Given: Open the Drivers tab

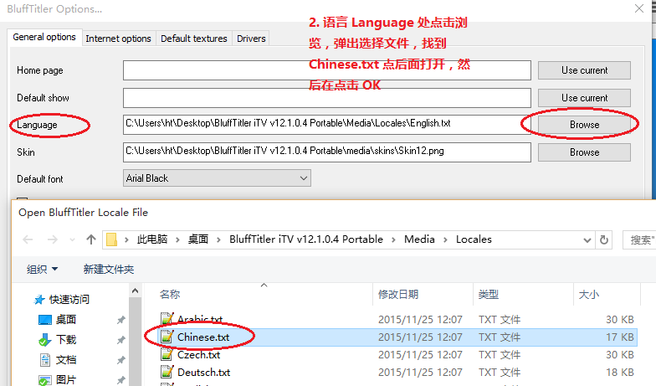Looking at the screenshot, I should (251, 39).
